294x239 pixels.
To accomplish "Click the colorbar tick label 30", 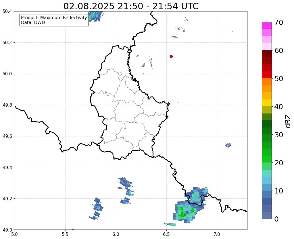I will tap(279, 135).
